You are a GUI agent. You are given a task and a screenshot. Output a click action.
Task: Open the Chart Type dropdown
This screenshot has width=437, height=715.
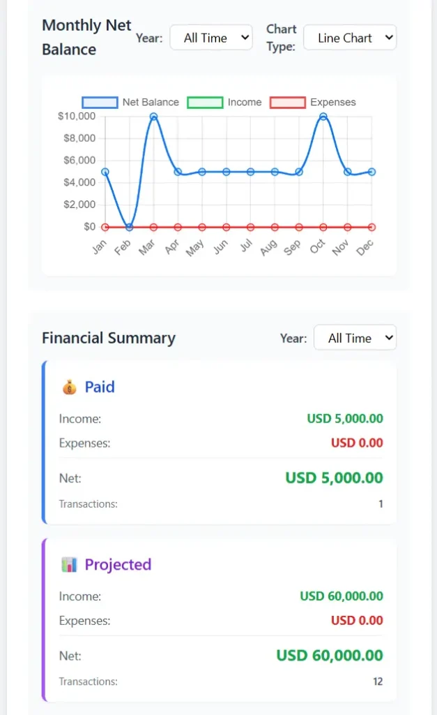(350, 38)
